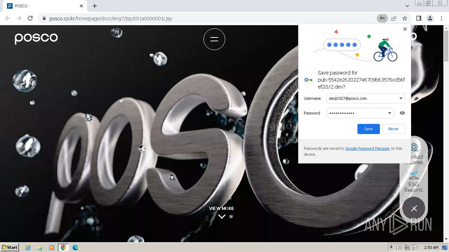Show password with the eye icon
Image resolution: width=449 pixels, height=252 pixels.
[402, 113]
